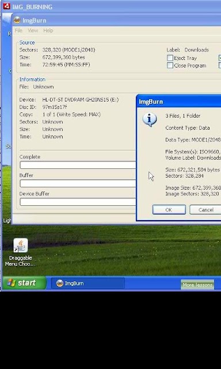Click the Buffer progress bar

(78, 183)
